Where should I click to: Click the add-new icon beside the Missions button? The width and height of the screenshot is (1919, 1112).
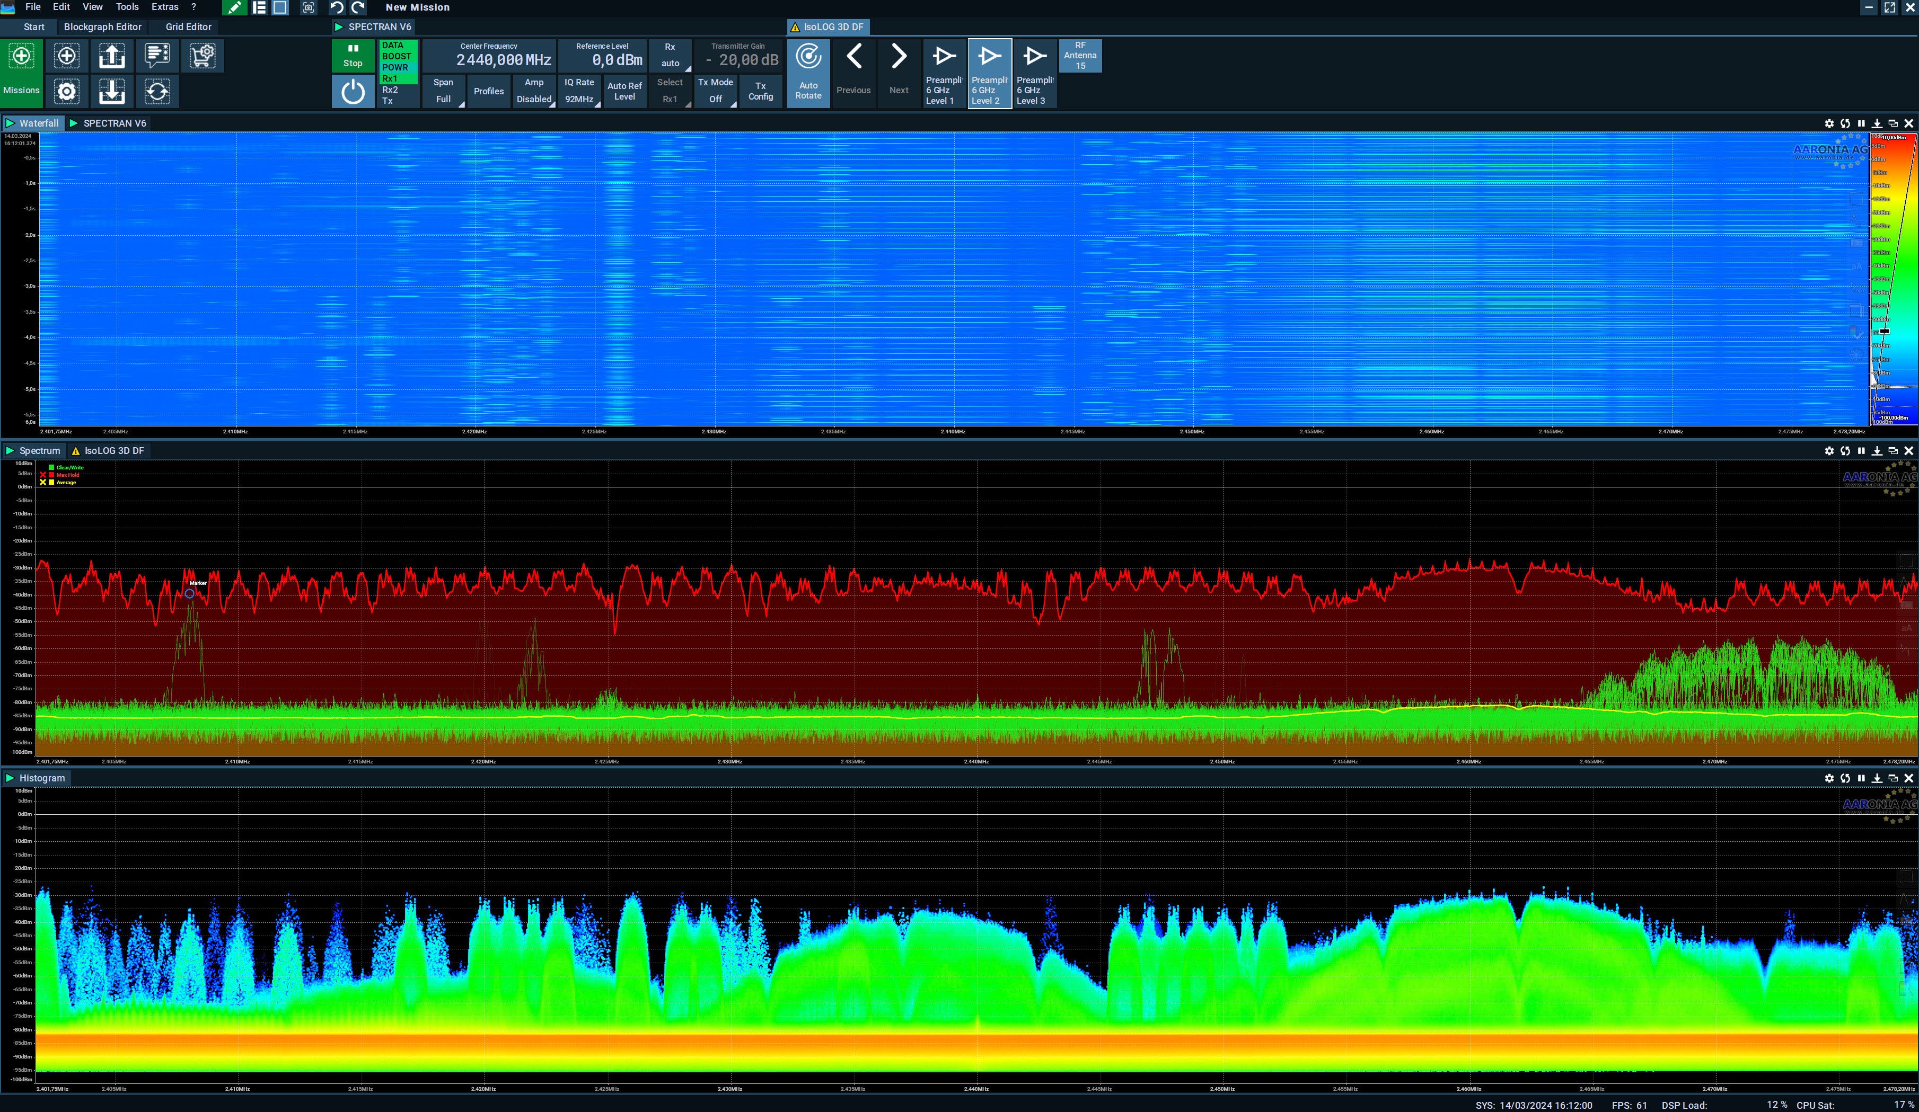point(66,56)
